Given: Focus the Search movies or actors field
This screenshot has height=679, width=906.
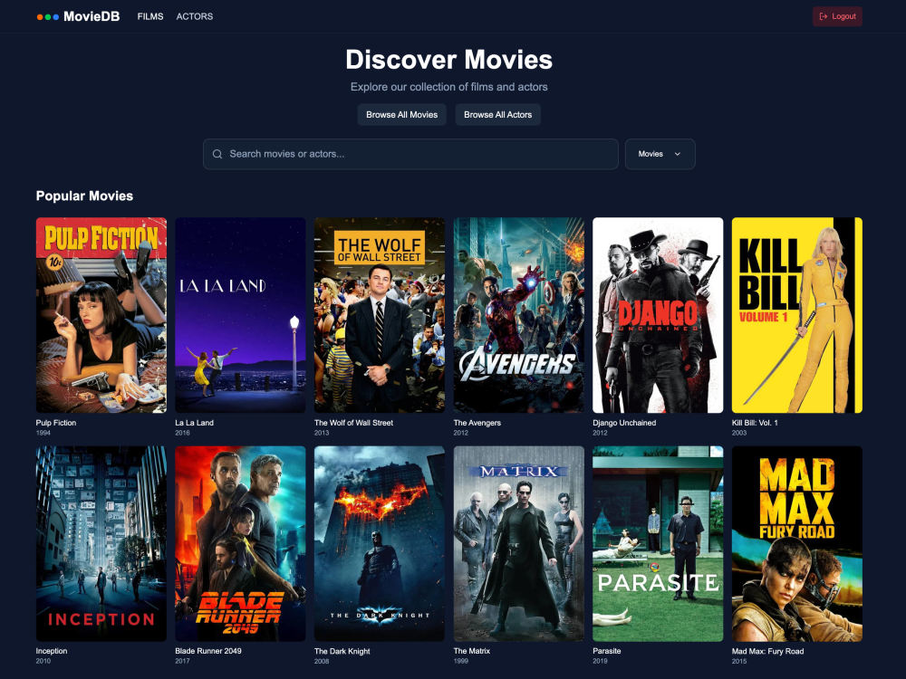Looking at the screenshot, I should (x=410, y=154).
